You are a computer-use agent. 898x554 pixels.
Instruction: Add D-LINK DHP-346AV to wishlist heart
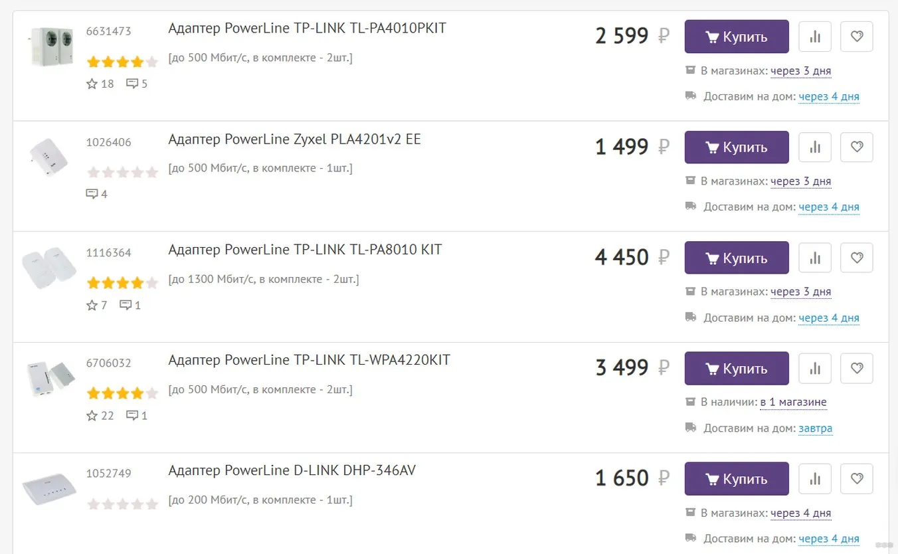[x=857, y=478]
